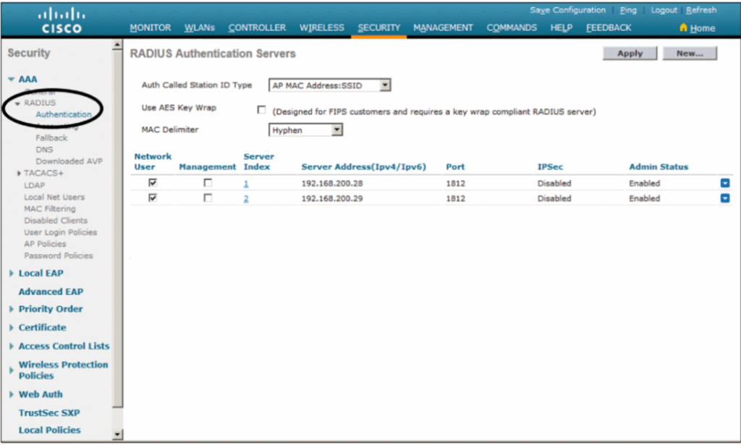
Task: Open blue dropdown icon for server 192.168.200.28
Action: point(724,183)
